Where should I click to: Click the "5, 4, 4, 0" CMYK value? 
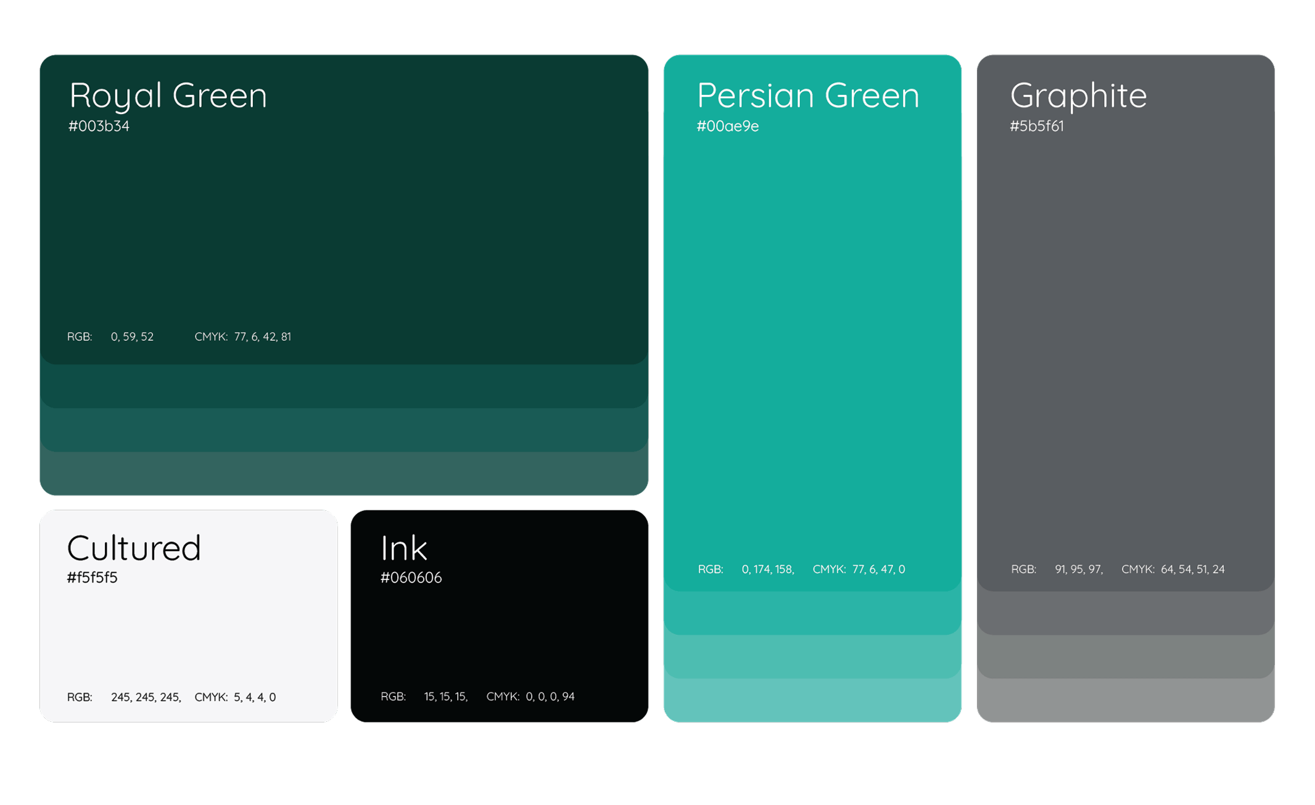pyautogui.click(x=255, y=697)
